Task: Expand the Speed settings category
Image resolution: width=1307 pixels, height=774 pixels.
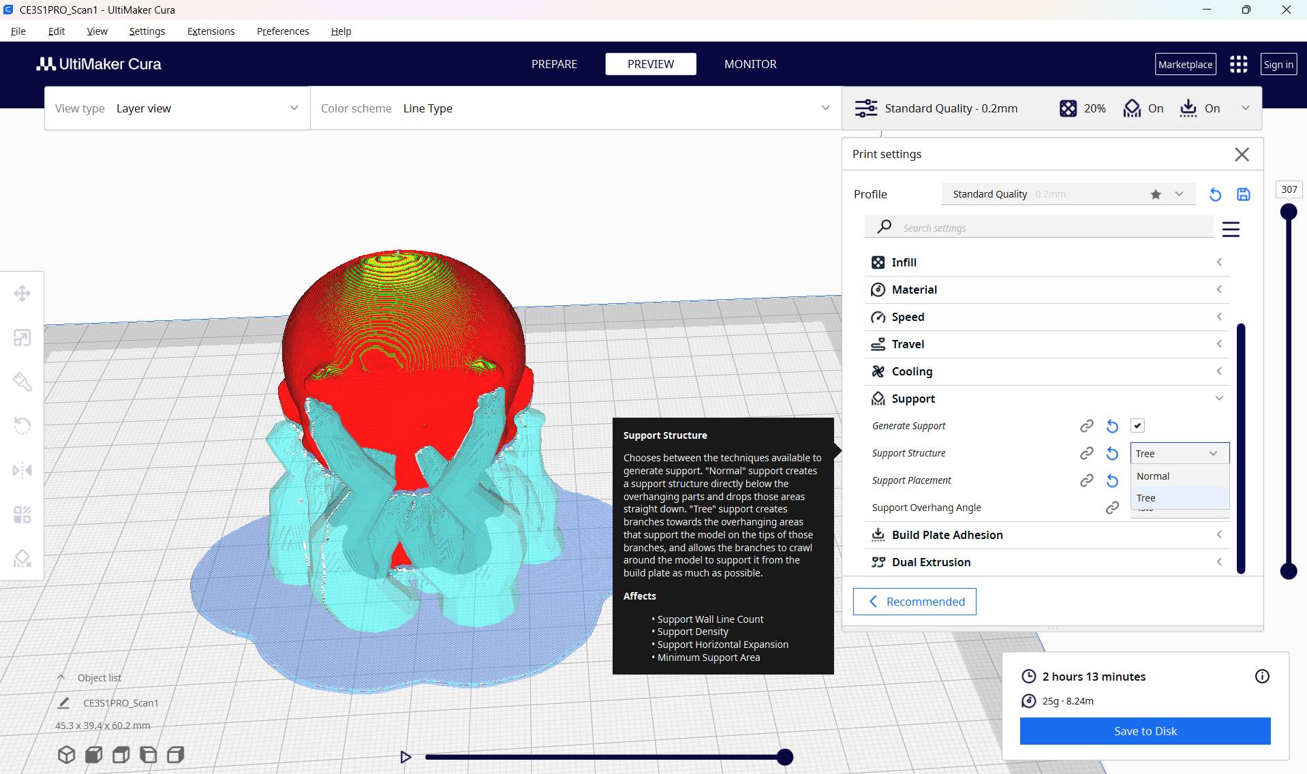Action: click(x=1047, y=317)
